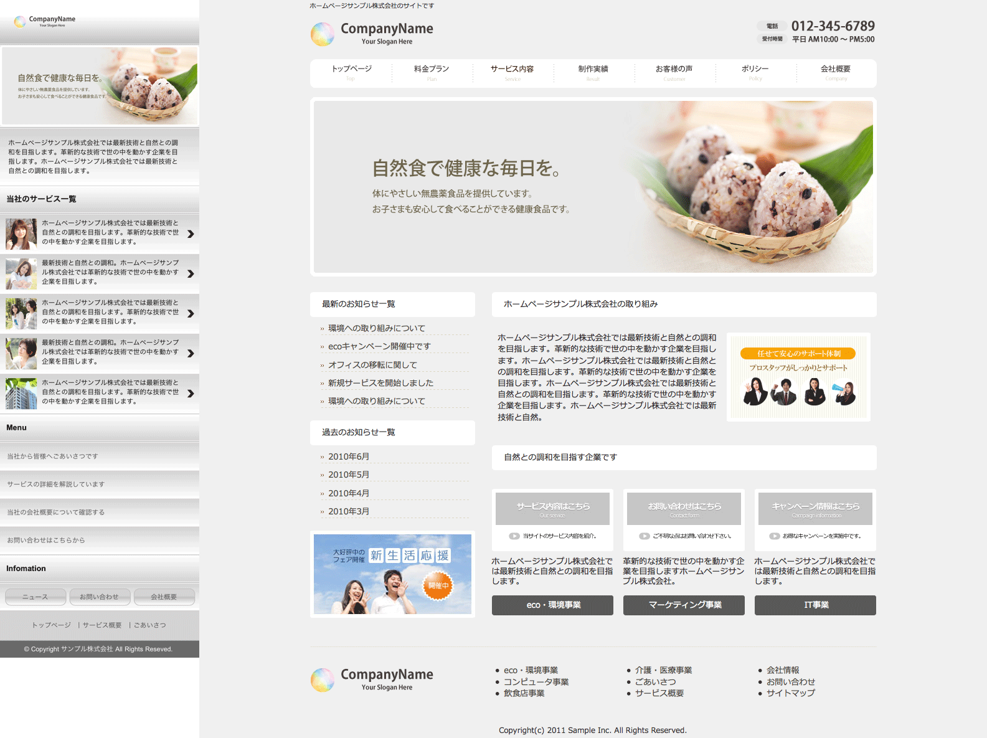987x738 pixels.
Task: Click the support staff illustration banner
Action: click(798, 377)
